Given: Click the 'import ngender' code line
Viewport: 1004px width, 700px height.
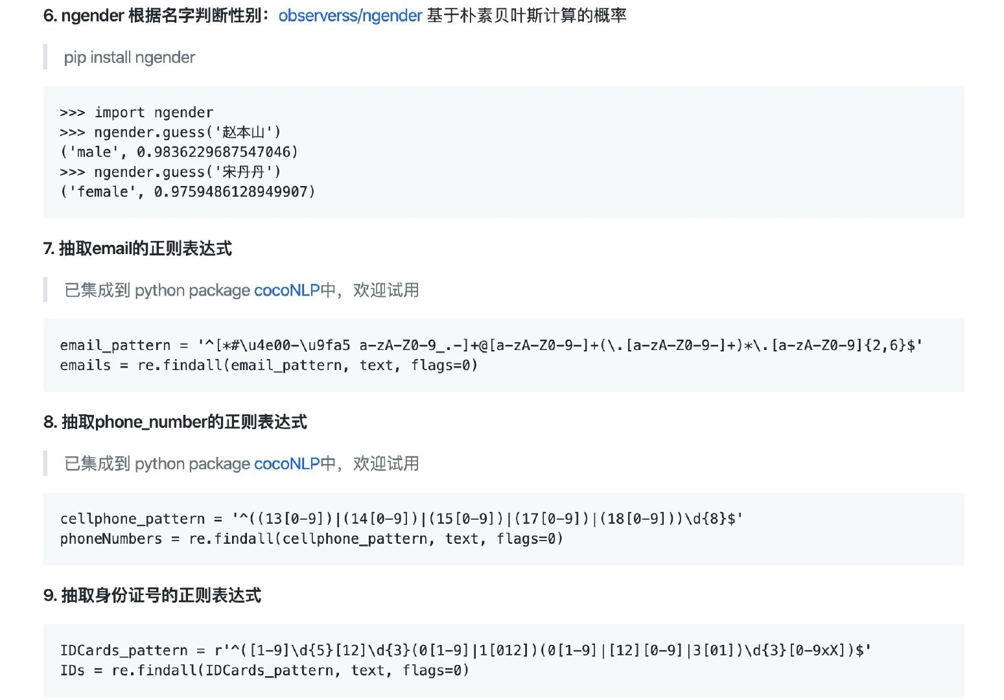Looking at the screenshot, I should coord(137,112).
